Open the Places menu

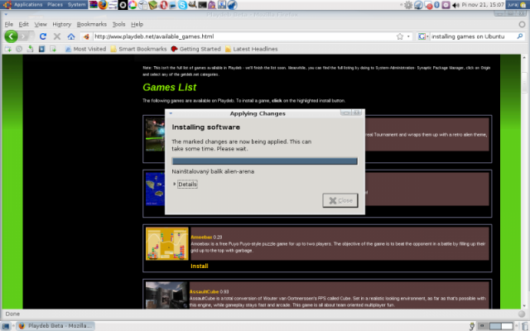(x=55, y=5)
